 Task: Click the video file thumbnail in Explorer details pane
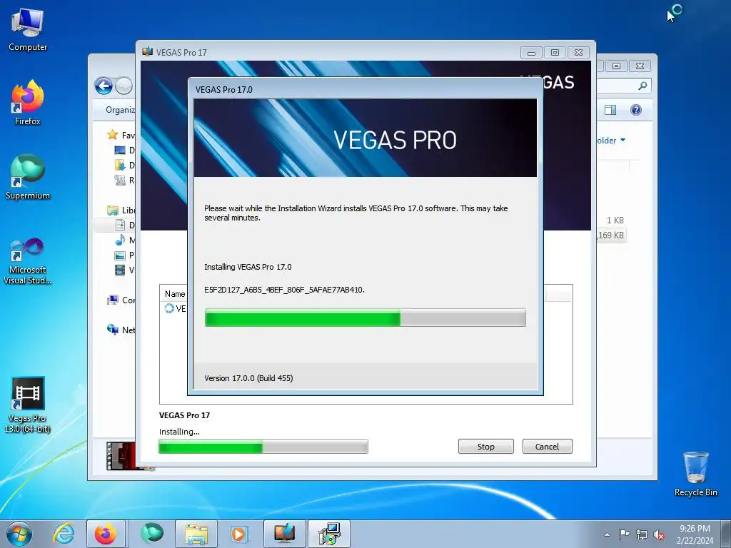(121, 456)
